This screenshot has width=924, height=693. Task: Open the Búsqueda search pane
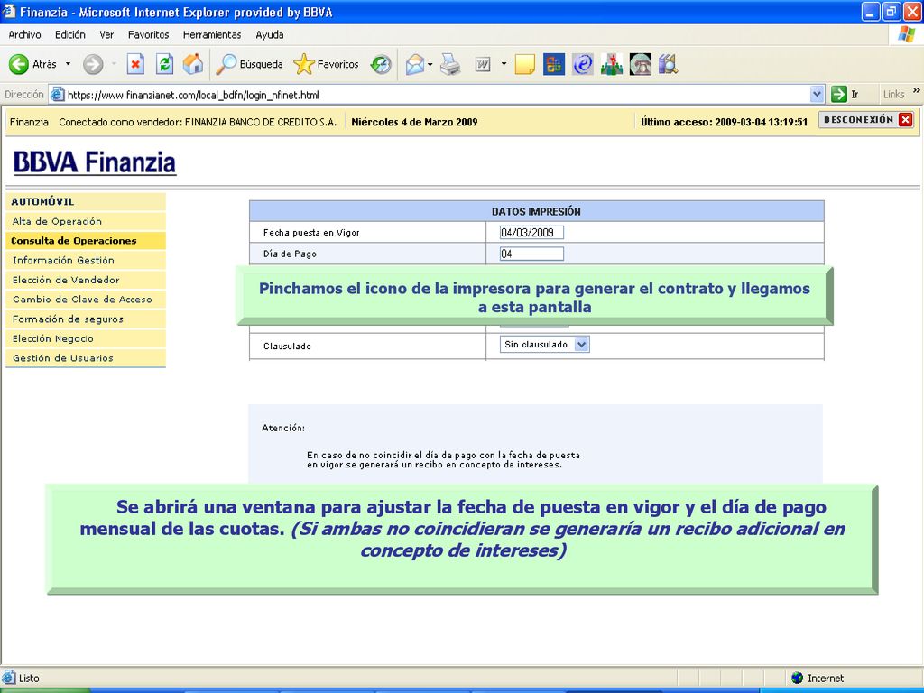click(249, 64)
